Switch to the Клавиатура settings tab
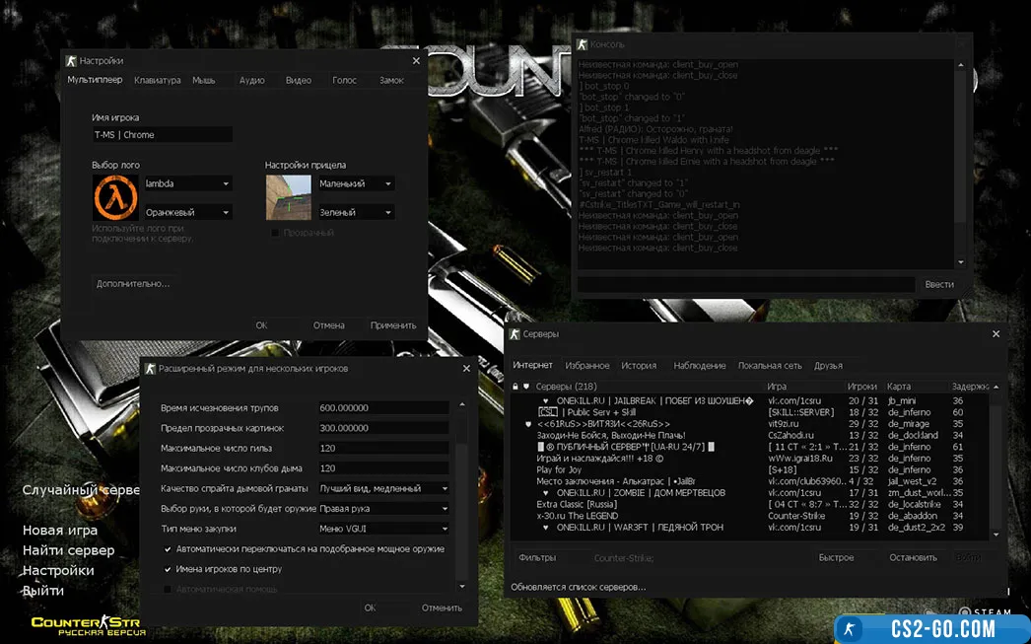1031x644 pixels. (157, 80)
